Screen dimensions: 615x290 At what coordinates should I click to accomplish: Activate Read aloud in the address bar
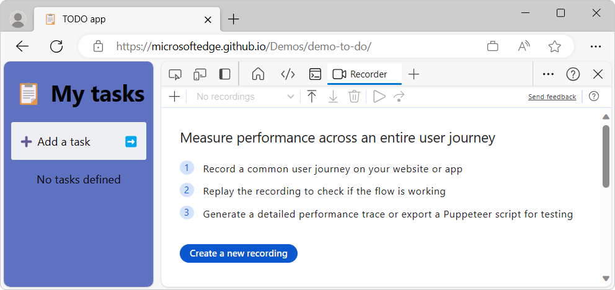[524, 46]
